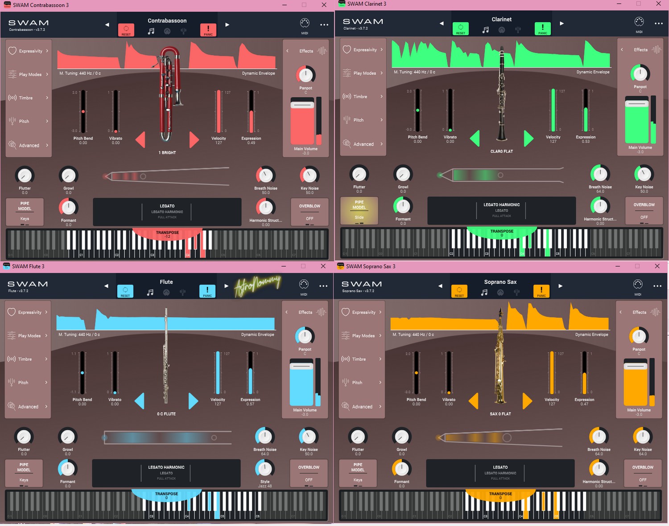Viewport: 669px width, 526px height.
Task: Click red left instrument arrow under Contrabassoon
Action: (x=140, y=140)
